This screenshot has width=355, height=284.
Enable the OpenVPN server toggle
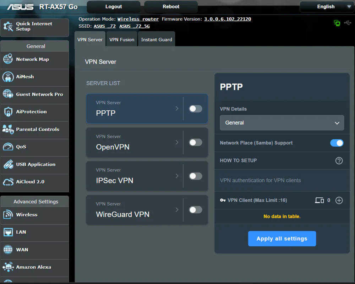pyautogui.click(x=195, y=142)
